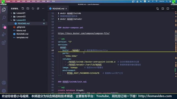177x99 pixels.
Task: Open the Explorer view in activity bar
Action: coord(4,10)
